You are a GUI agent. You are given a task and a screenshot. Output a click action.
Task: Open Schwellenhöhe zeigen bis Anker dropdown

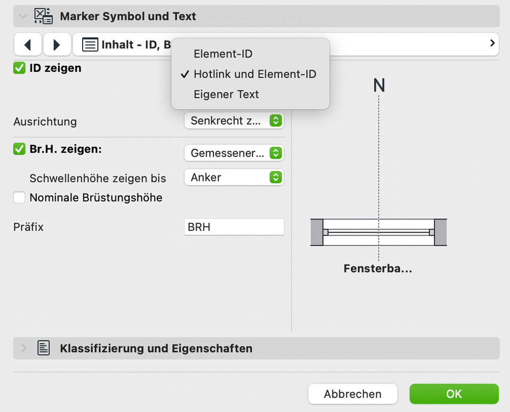tap(234, 177)
